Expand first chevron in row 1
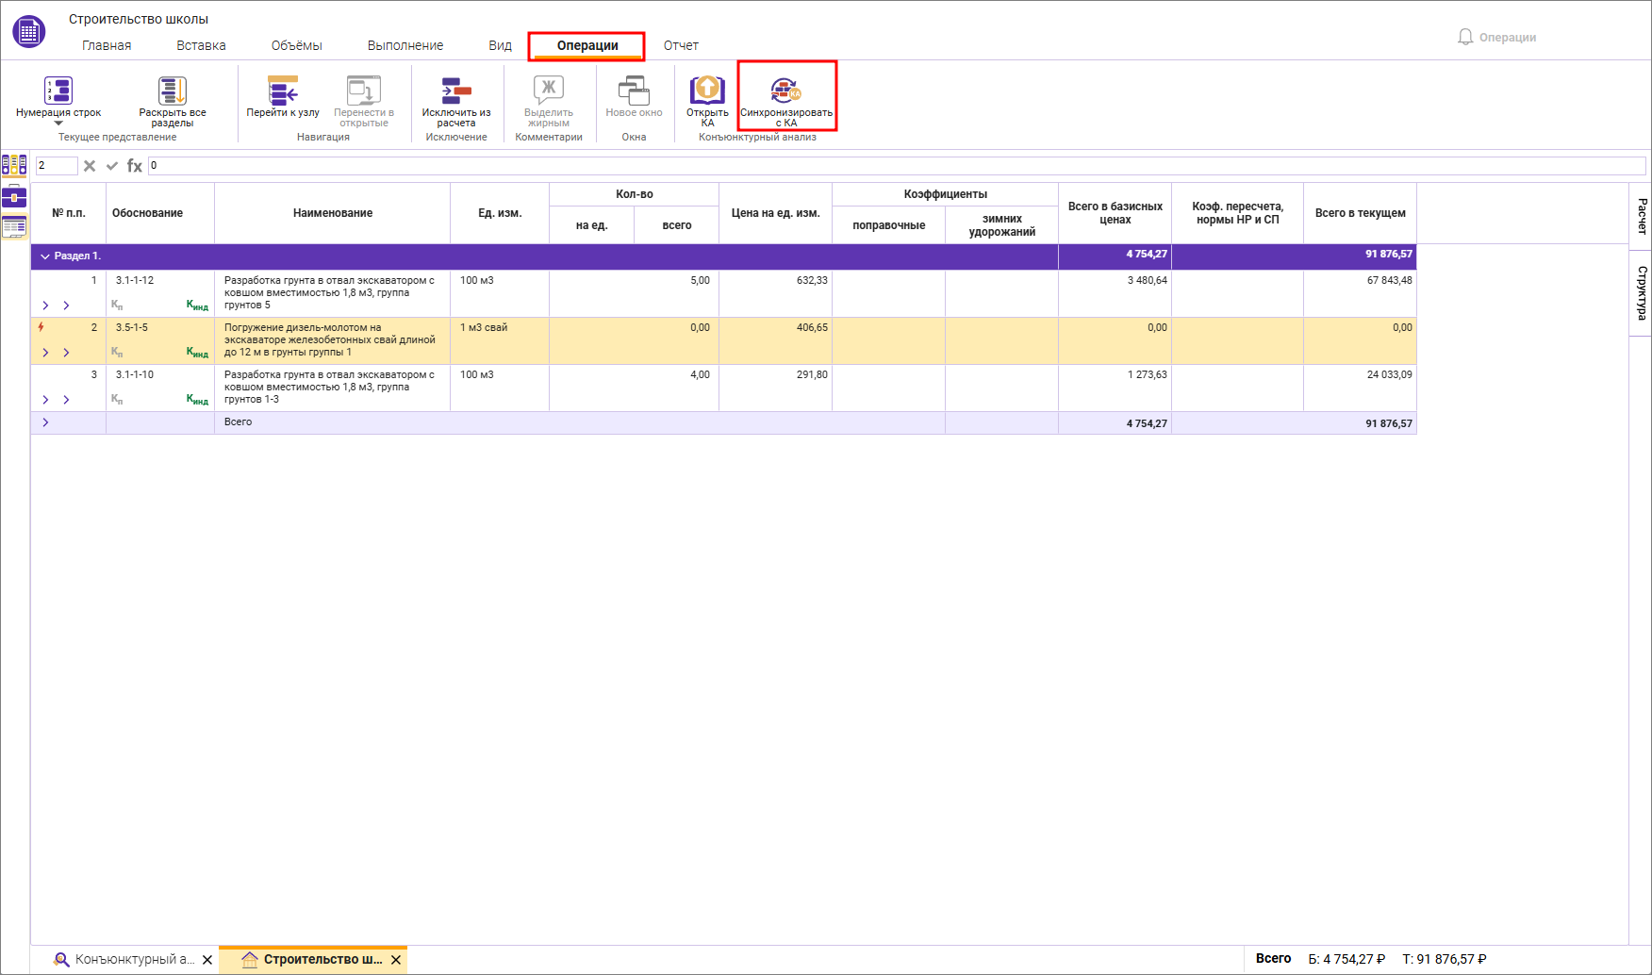The width and height of the screenshot is (1652, 975). [x=45, y=306]
